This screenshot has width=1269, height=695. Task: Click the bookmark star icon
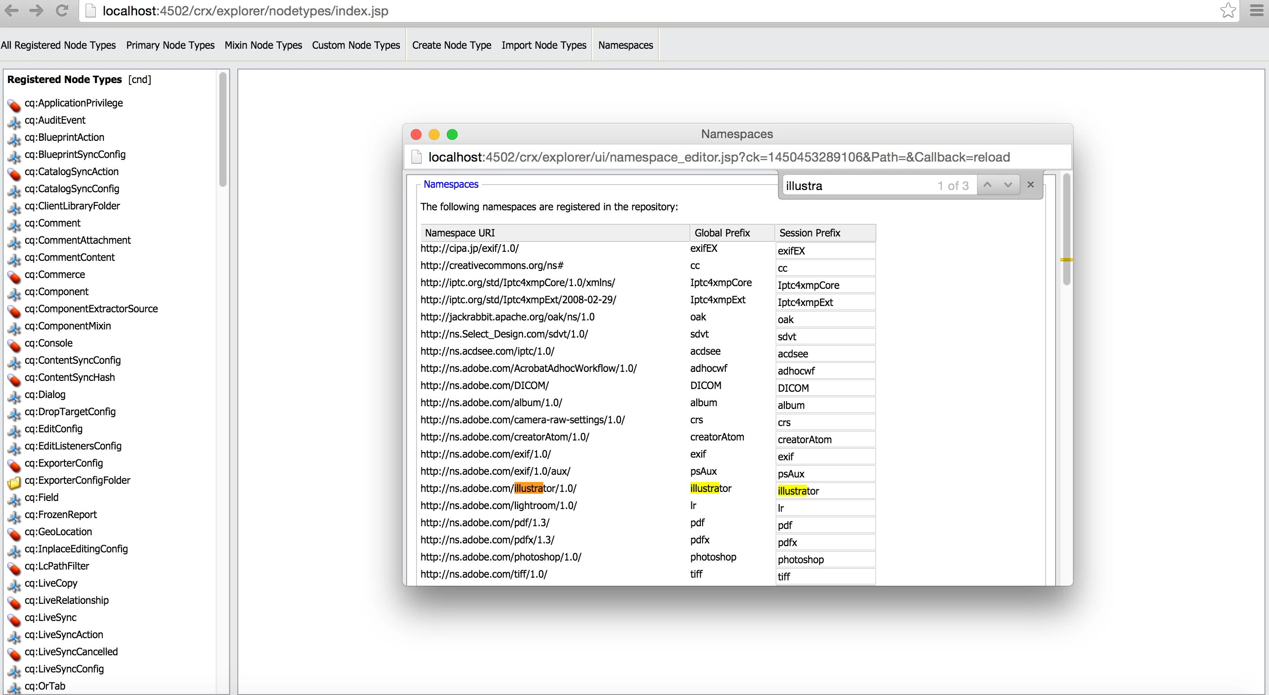click(x=1227, y=10)
